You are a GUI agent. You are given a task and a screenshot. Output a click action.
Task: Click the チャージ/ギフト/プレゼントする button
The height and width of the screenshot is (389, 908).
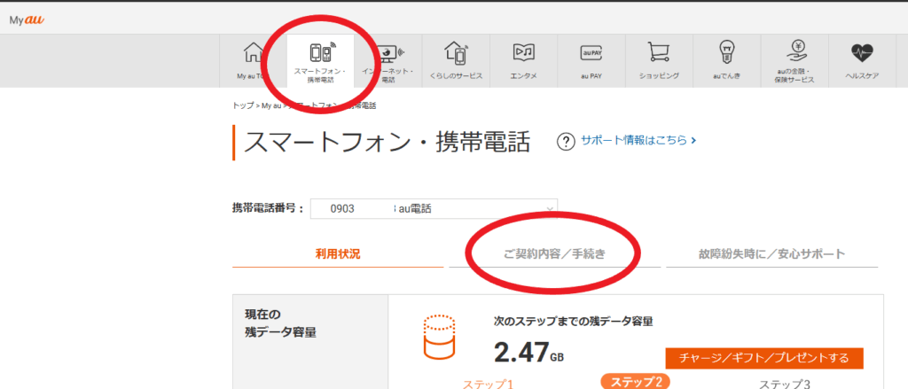[764, 358]
